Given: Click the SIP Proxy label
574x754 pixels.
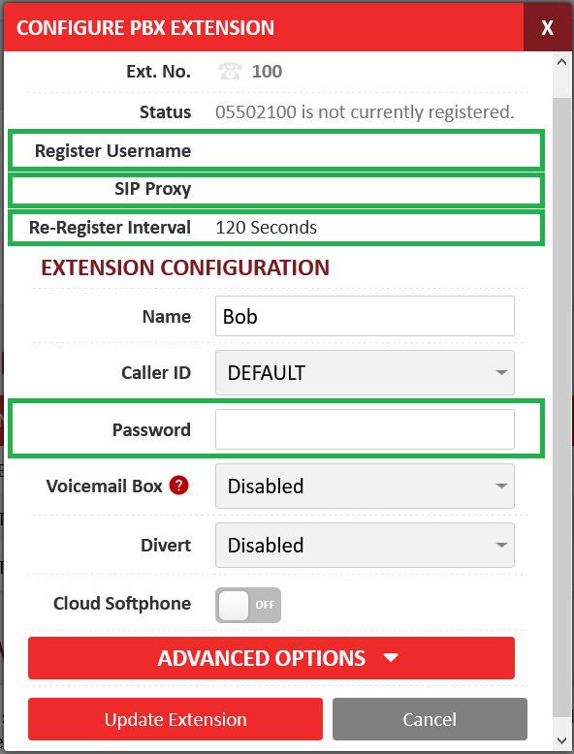Looking at the screenshot, I should coord(153,189).
